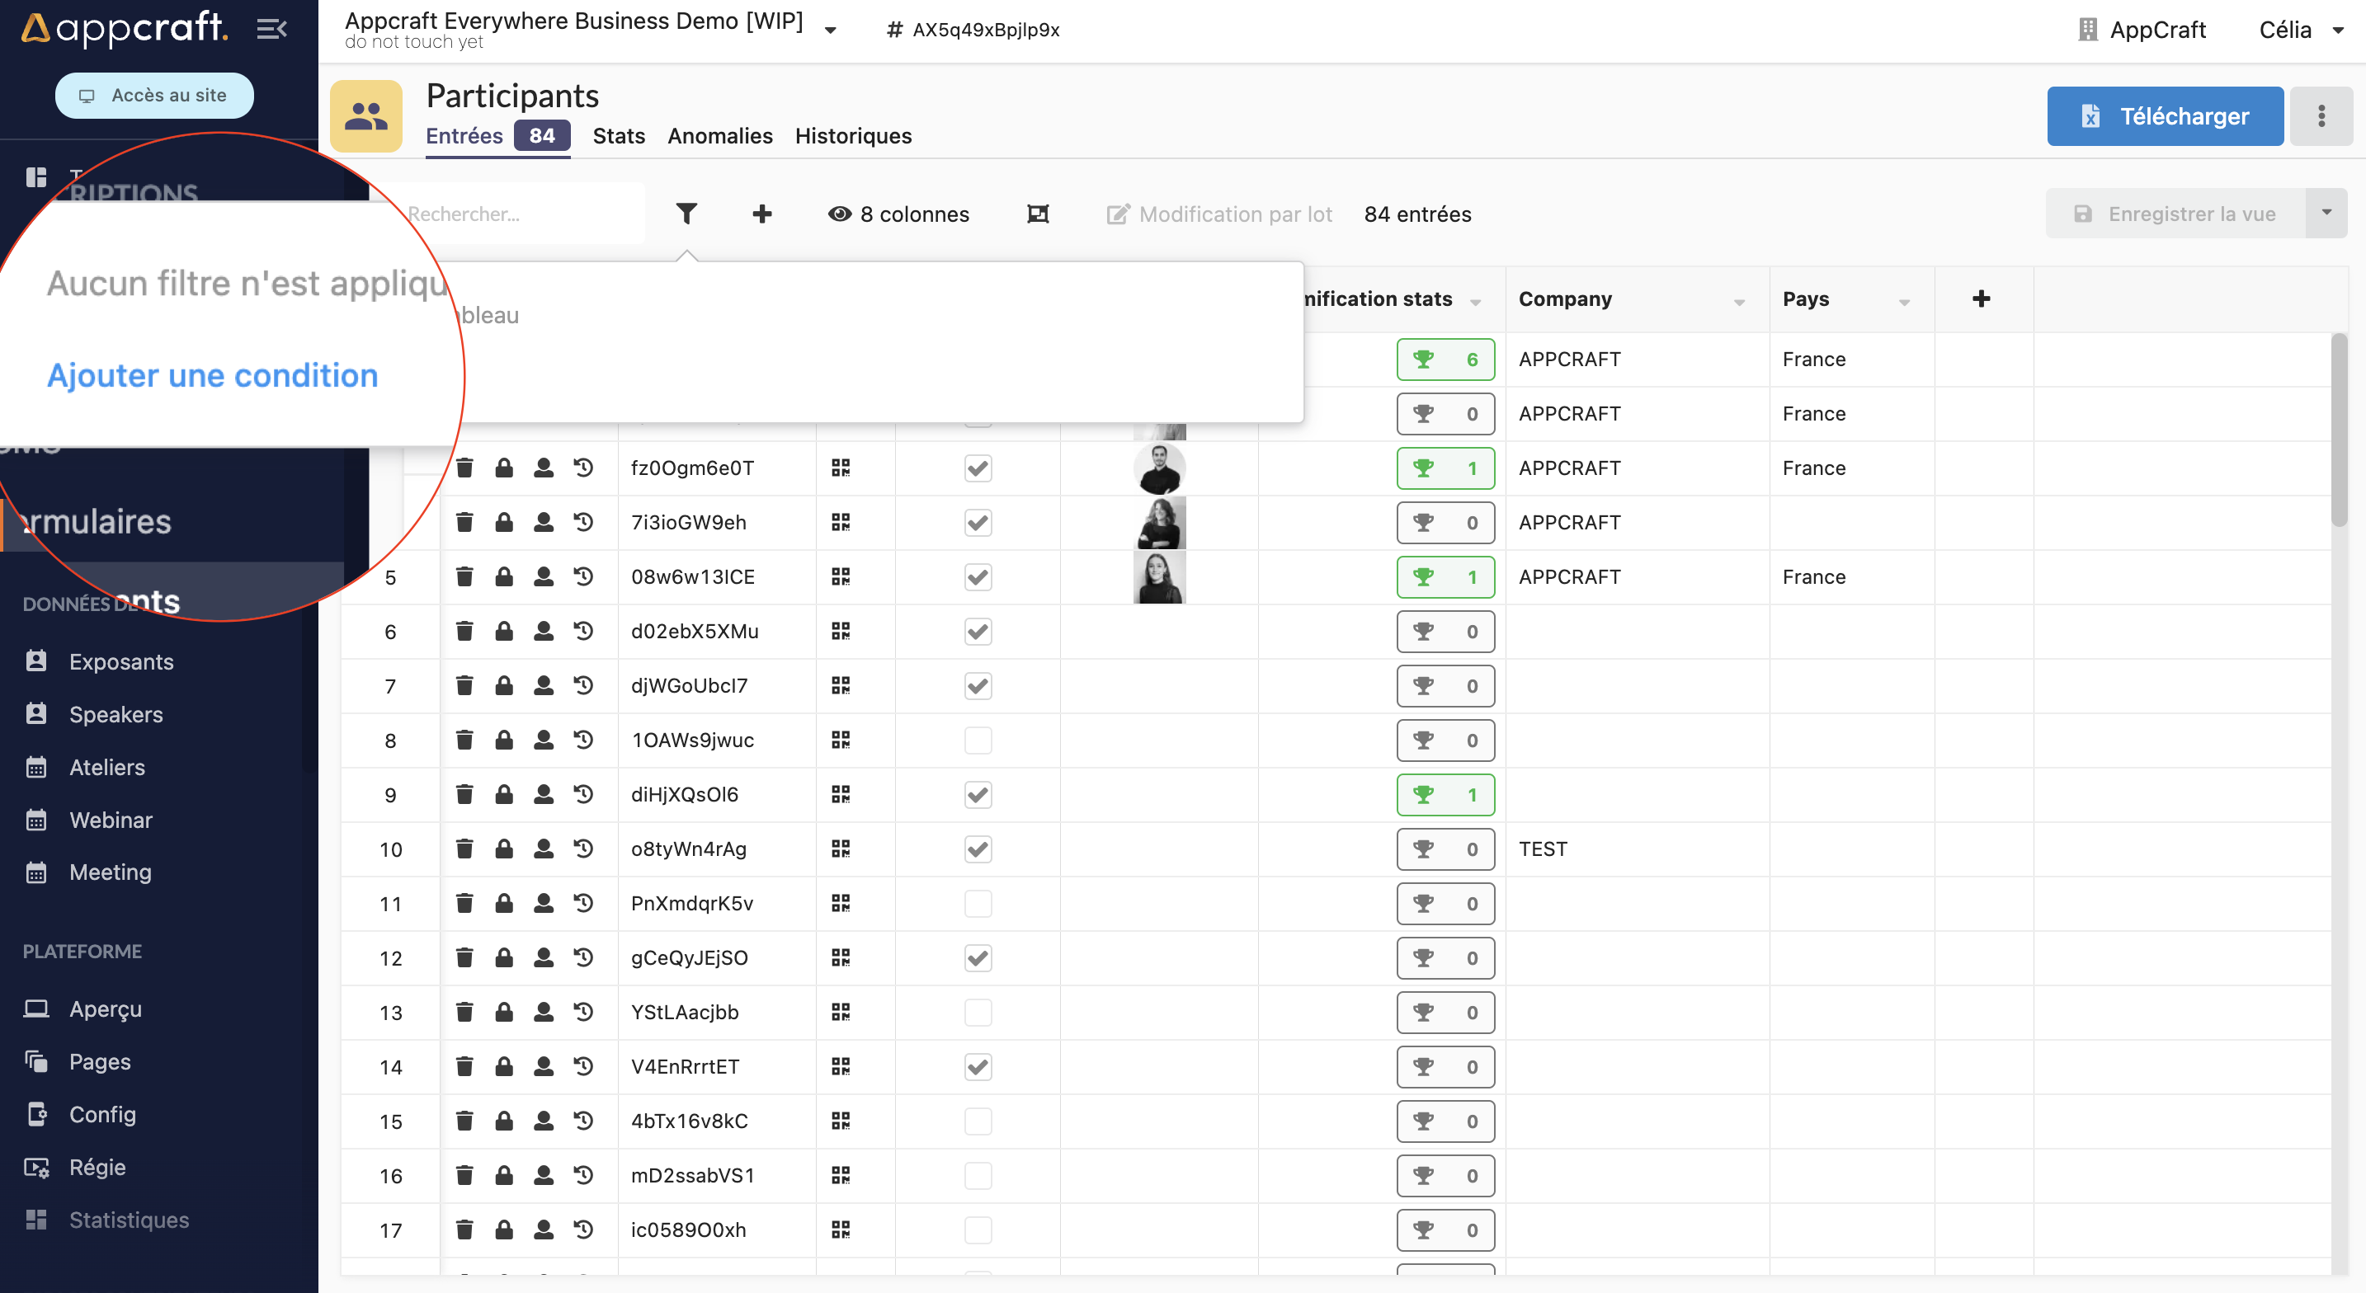
Task: Click the Télécharger button
Action: [2164, 115]
